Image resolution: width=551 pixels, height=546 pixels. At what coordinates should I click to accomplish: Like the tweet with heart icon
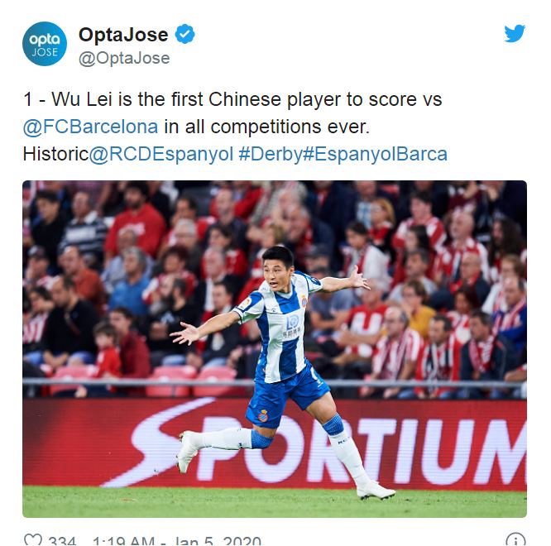(x=33, y=539)
